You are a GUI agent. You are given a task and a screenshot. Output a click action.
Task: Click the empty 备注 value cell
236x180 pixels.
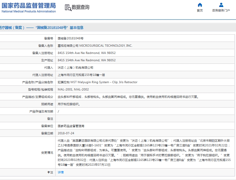pos(145,119)
